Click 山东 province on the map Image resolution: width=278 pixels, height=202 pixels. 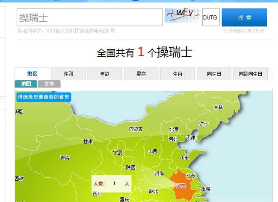click(184, 158)
